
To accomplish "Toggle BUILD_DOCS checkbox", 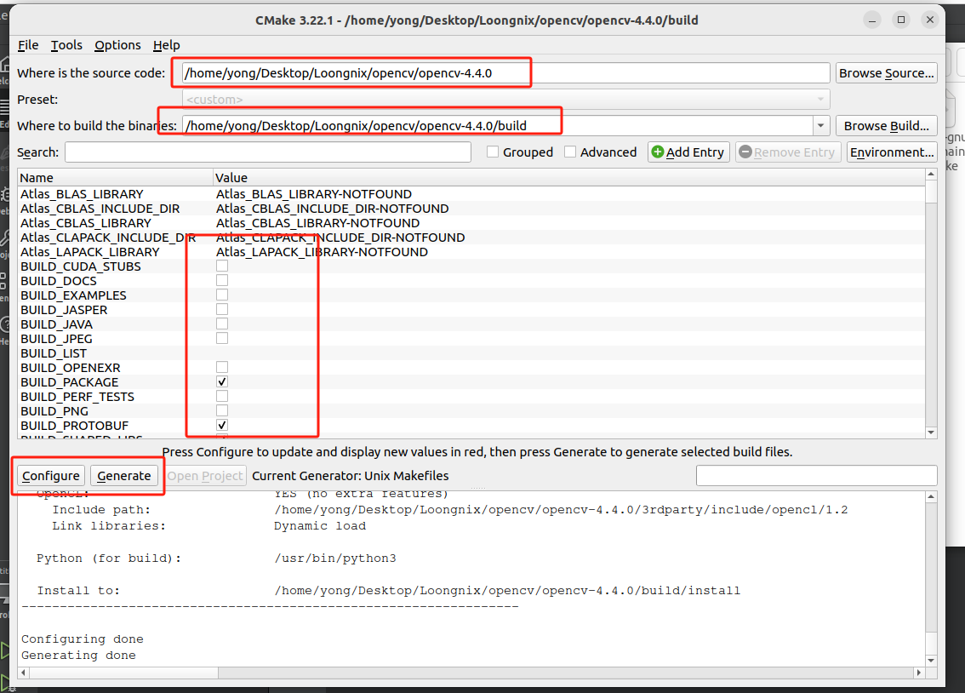I will [x=222, y=281].
